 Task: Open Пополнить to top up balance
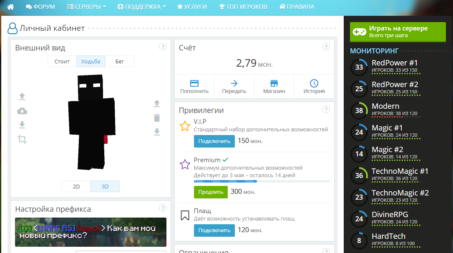(x=194, y=86)
